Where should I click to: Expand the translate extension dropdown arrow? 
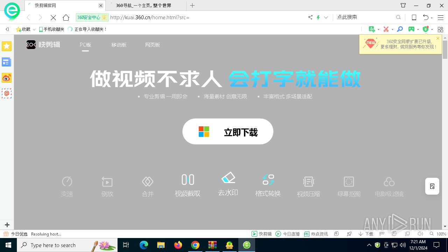click(378, 29)
